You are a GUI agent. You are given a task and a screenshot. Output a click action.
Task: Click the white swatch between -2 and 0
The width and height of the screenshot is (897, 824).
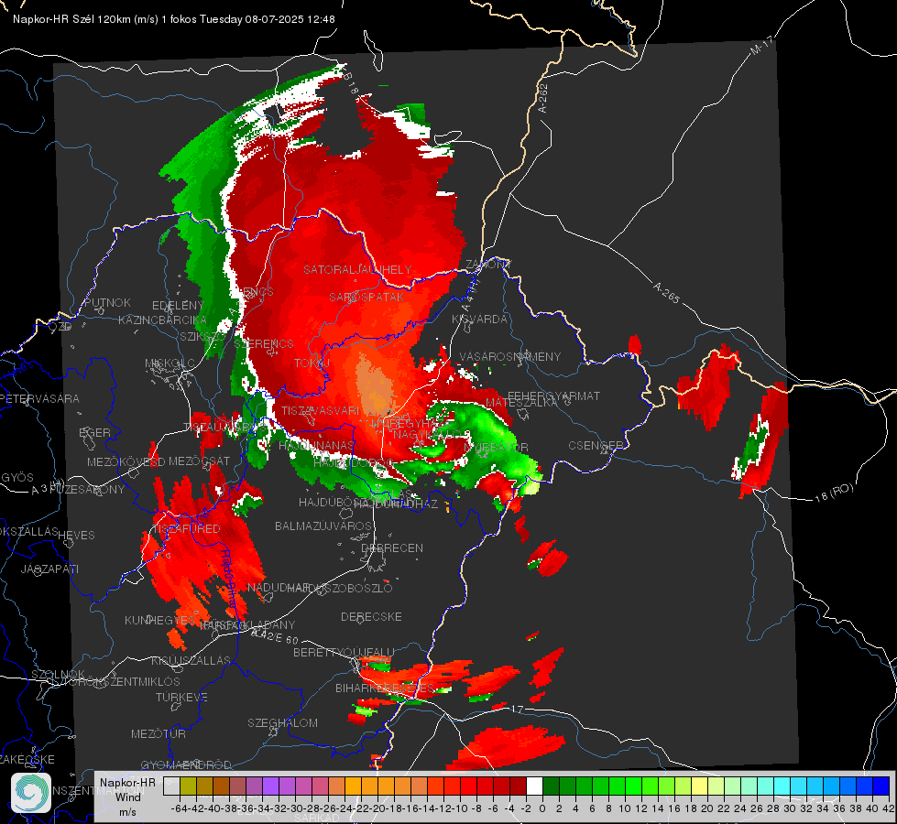coord(534,786)
